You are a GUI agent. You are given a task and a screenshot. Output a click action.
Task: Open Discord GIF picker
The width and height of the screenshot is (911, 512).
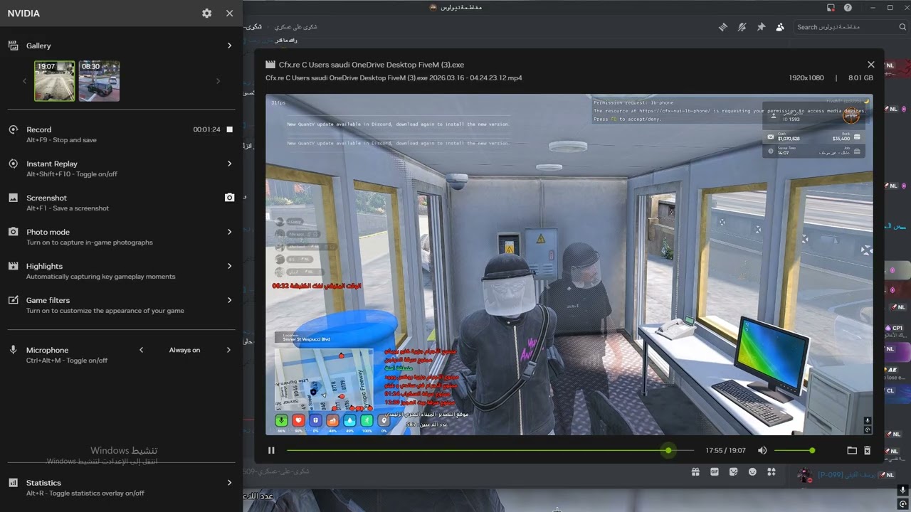click(715, 472)
